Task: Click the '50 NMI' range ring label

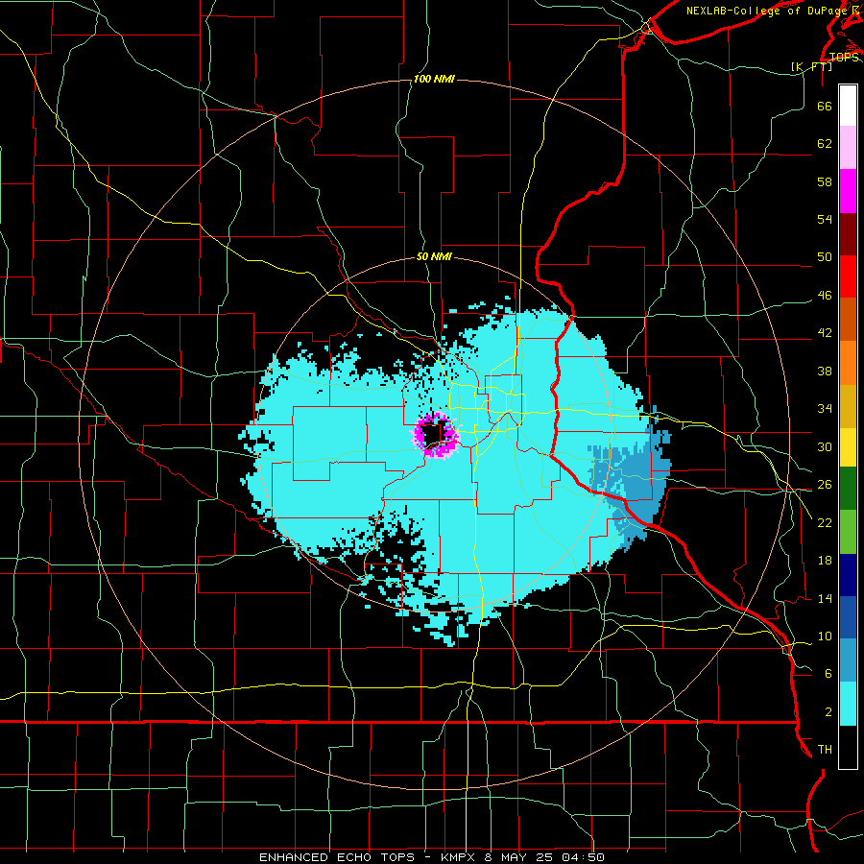Action: 434,256
